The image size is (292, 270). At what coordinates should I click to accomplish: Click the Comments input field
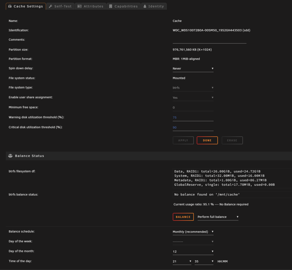click(209, 40)
